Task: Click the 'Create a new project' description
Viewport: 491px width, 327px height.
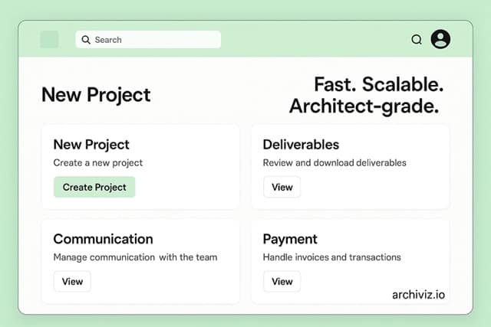Action: click(x=98, y=162)
